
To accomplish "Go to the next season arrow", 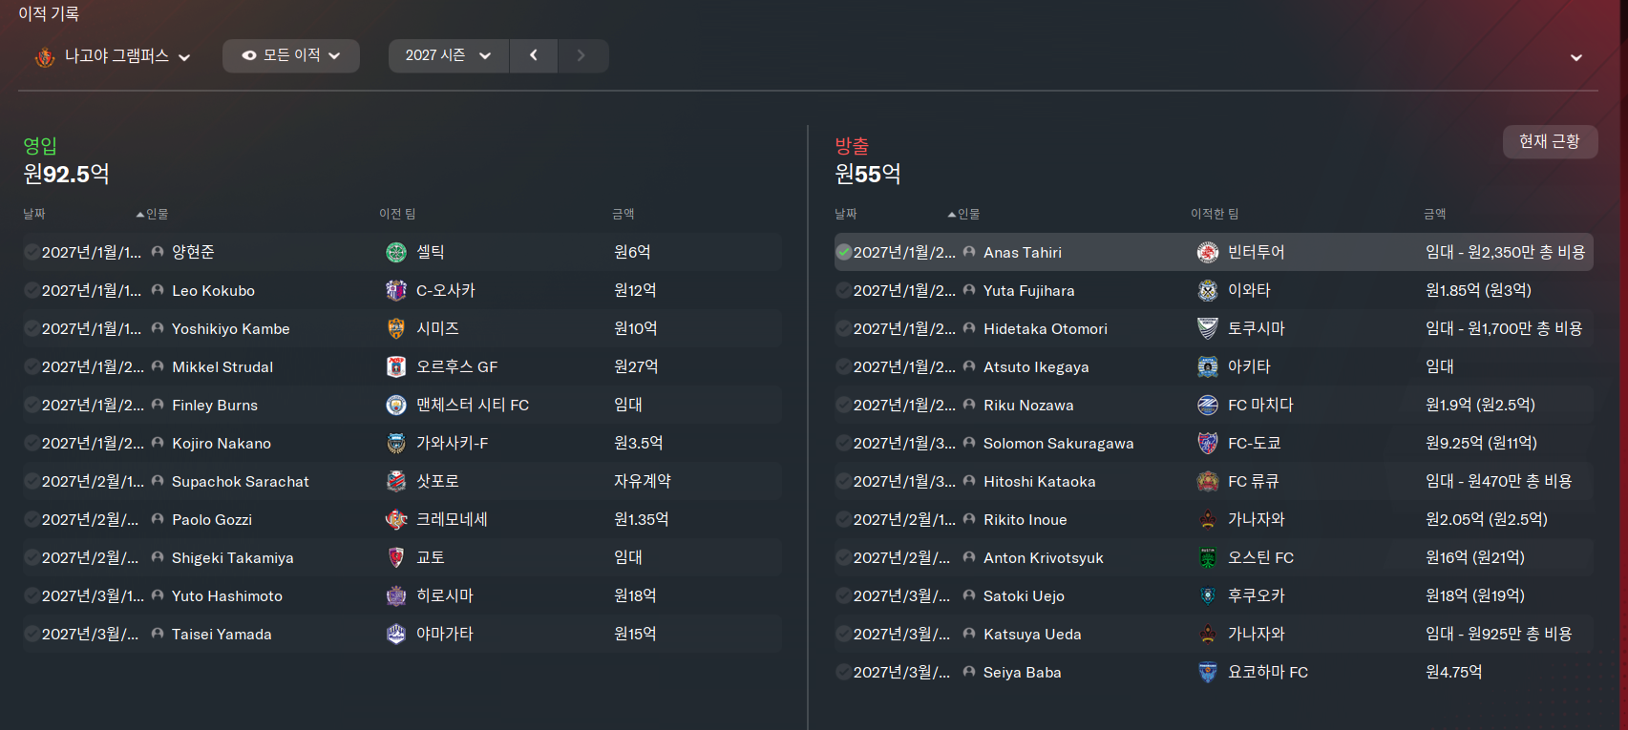I will point(581,55).
